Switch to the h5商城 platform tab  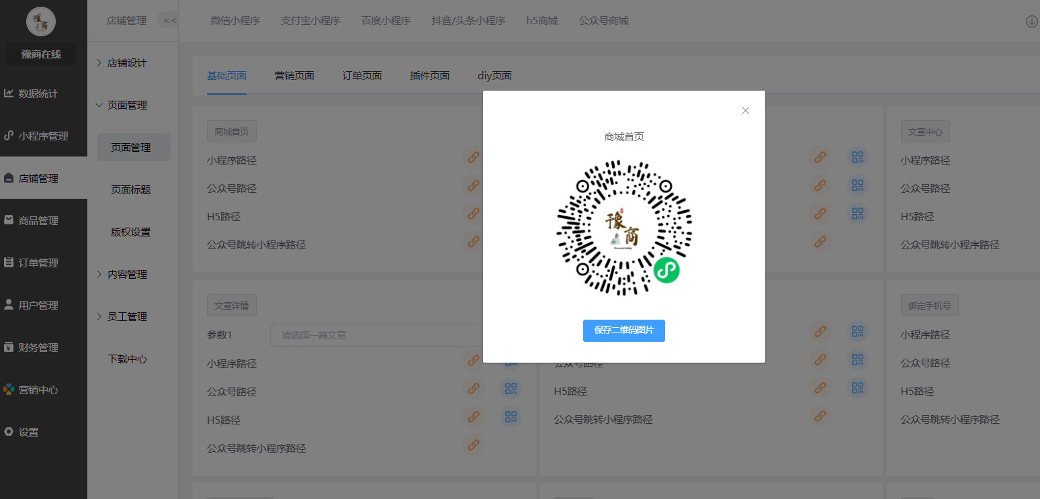542,21
